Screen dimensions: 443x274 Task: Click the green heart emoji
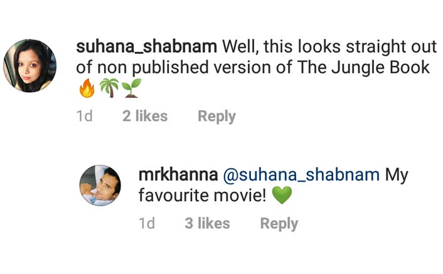(x=282, y=196)
